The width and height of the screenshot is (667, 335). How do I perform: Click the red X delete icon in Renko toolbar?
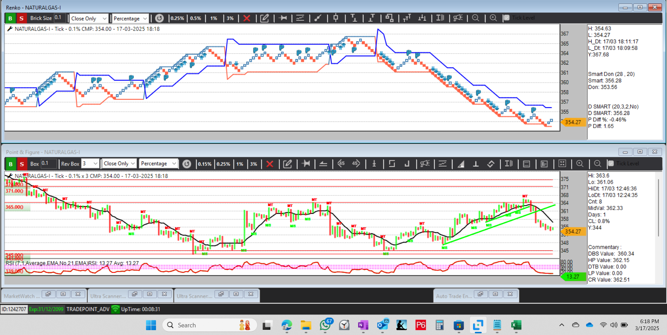point(247,18)
